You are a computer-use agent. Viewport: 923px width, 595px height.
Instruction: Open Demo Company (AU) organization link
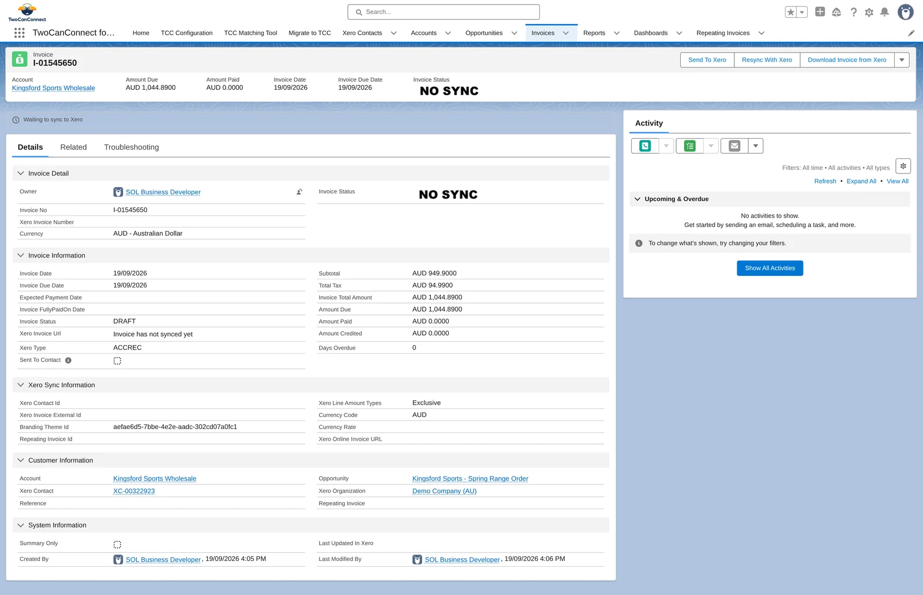coord(444,491)
